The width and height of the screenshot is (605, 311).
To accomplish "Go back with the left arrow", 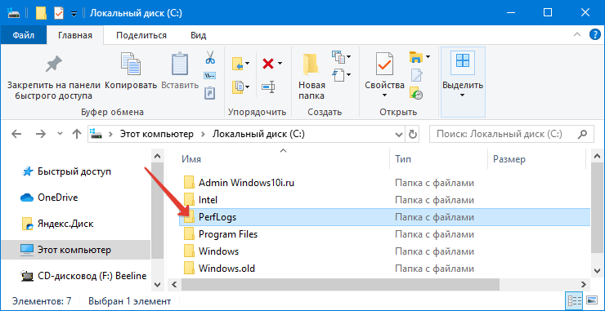I will coord(16,134).
